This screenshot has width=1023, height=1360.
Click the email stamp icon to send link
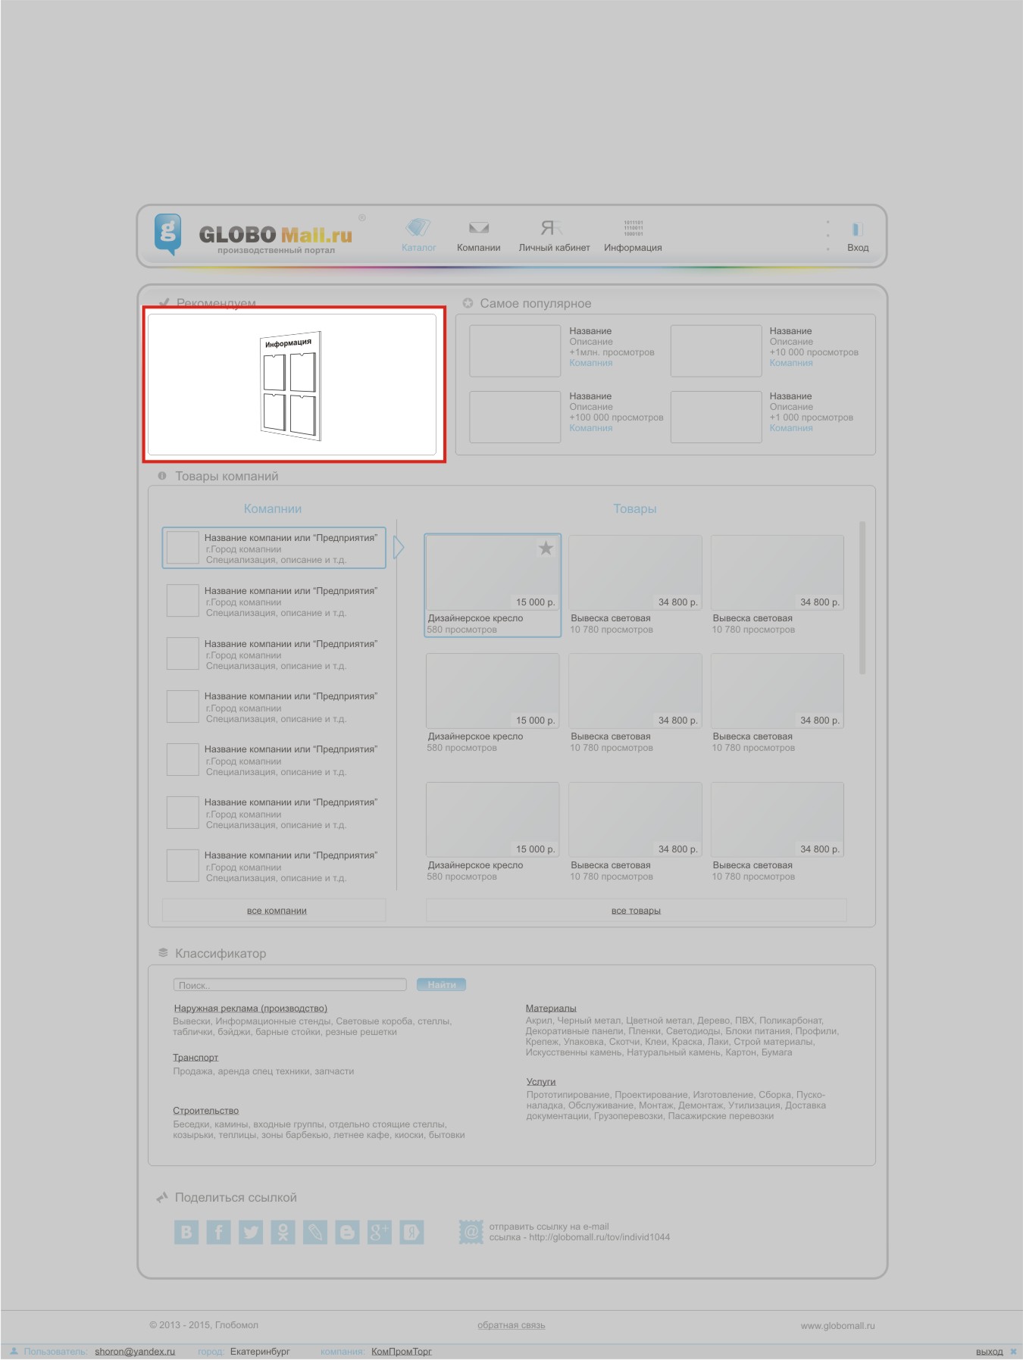[x=471, y=1231]
